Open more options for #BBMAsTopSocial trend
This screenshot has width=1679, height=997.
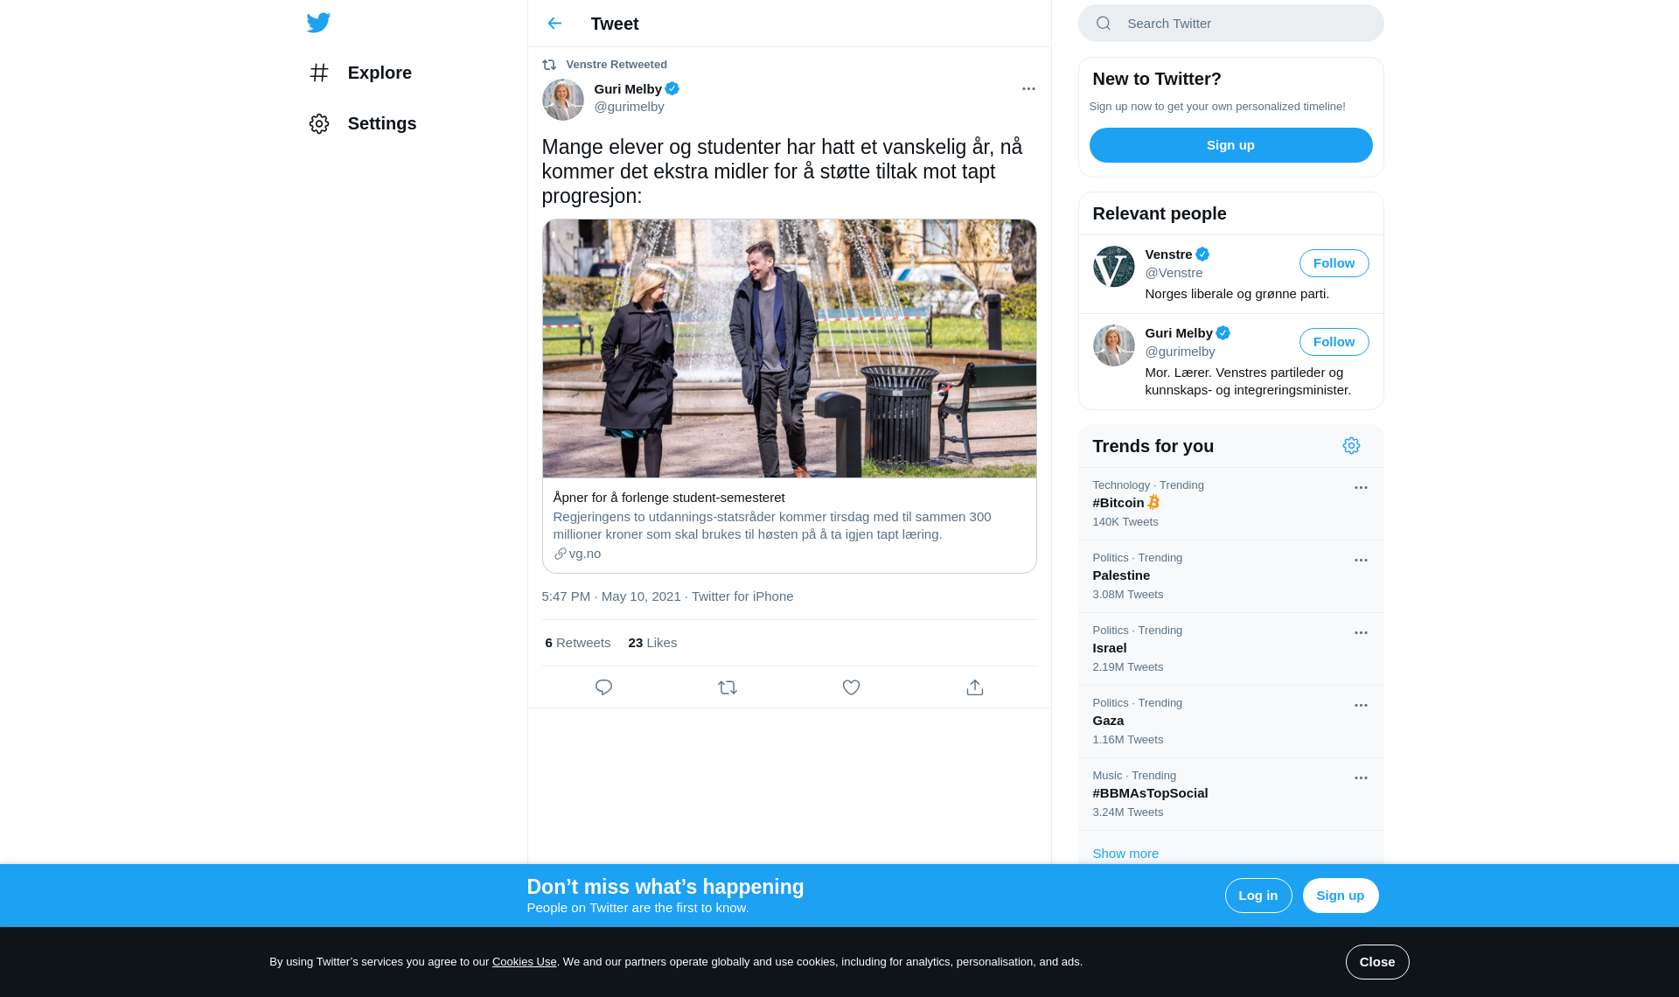pos(1361,778)
